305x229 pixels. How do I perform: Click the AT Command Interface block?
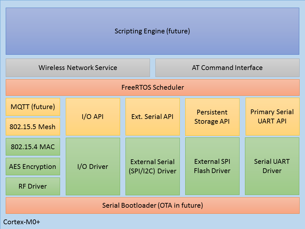(227, 67)
